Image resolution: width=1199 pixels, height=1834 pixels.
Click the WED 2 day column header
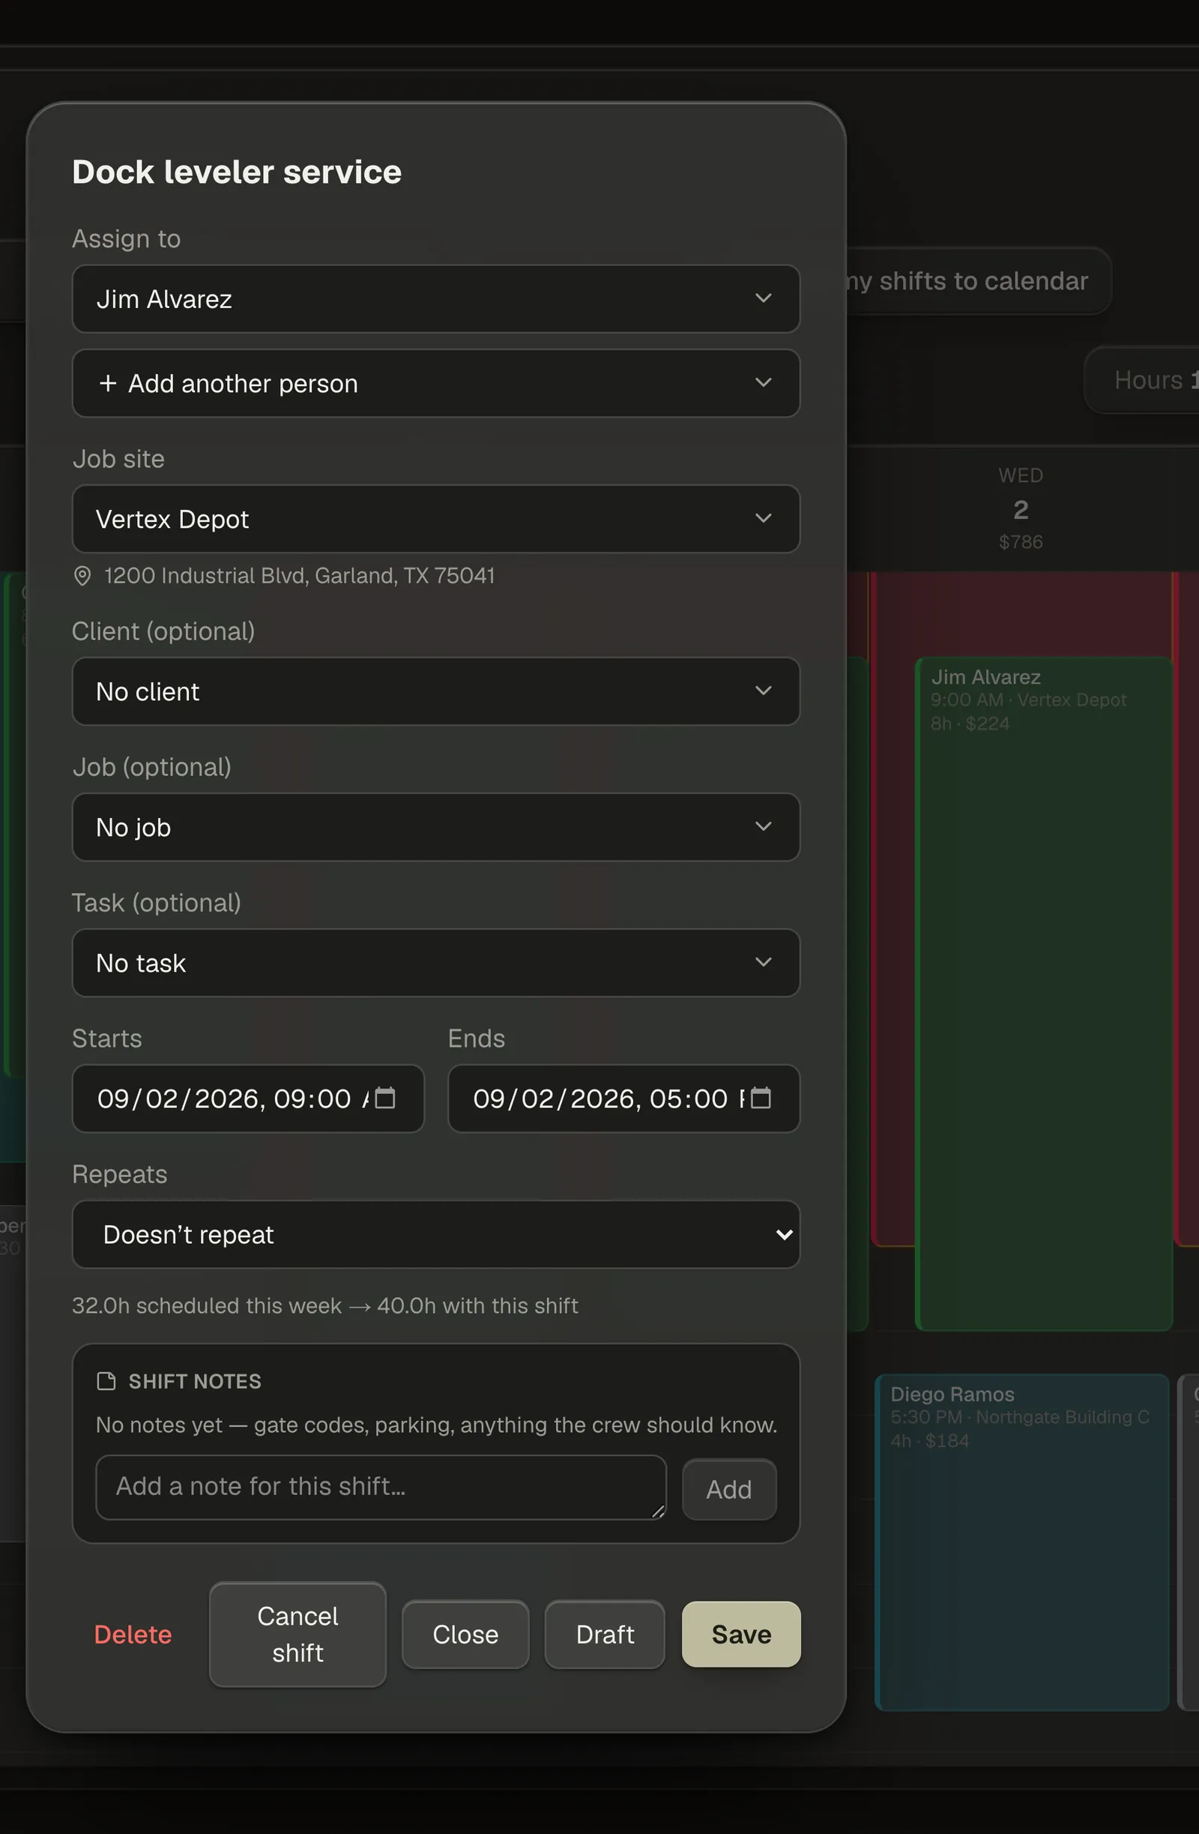pyautogui.click(x=1021, y=508)
